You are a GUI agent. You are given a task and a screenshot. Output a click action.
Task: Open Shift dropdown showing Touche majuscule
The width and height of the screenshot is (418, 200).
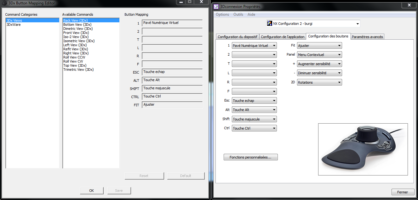254,119
